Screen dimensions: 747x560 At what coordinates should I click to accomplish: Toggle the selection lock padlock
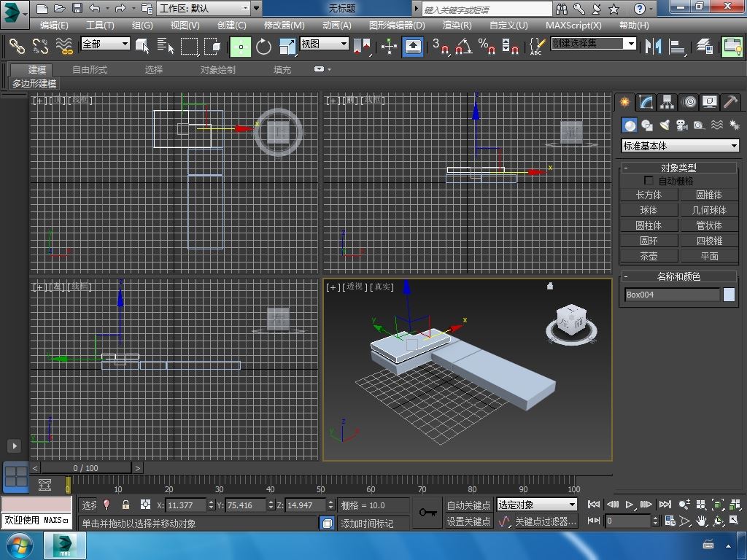click(125, 505)
